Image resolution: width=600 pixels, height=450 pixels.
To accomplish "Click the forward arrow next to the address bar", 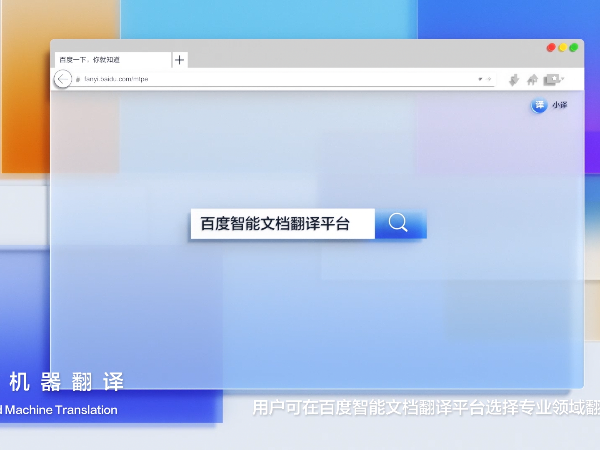I will [488, 79].
